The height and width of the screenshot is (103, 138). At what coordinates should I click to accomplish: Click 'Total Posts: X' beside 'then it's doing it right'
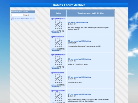[56, 87]
